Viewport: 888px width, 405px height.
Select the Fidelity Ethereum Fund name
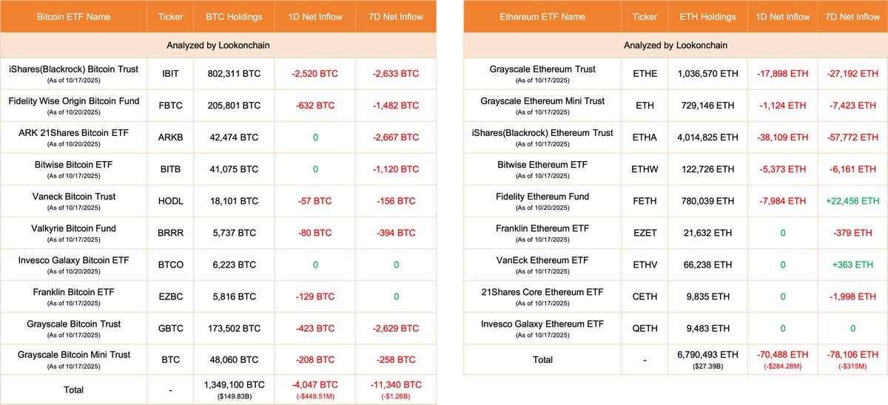pos(542,197)
